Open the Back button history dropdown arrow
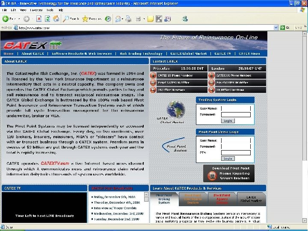Image resolution: width=308 pixels, height=231 pixels. click(19, 19)
